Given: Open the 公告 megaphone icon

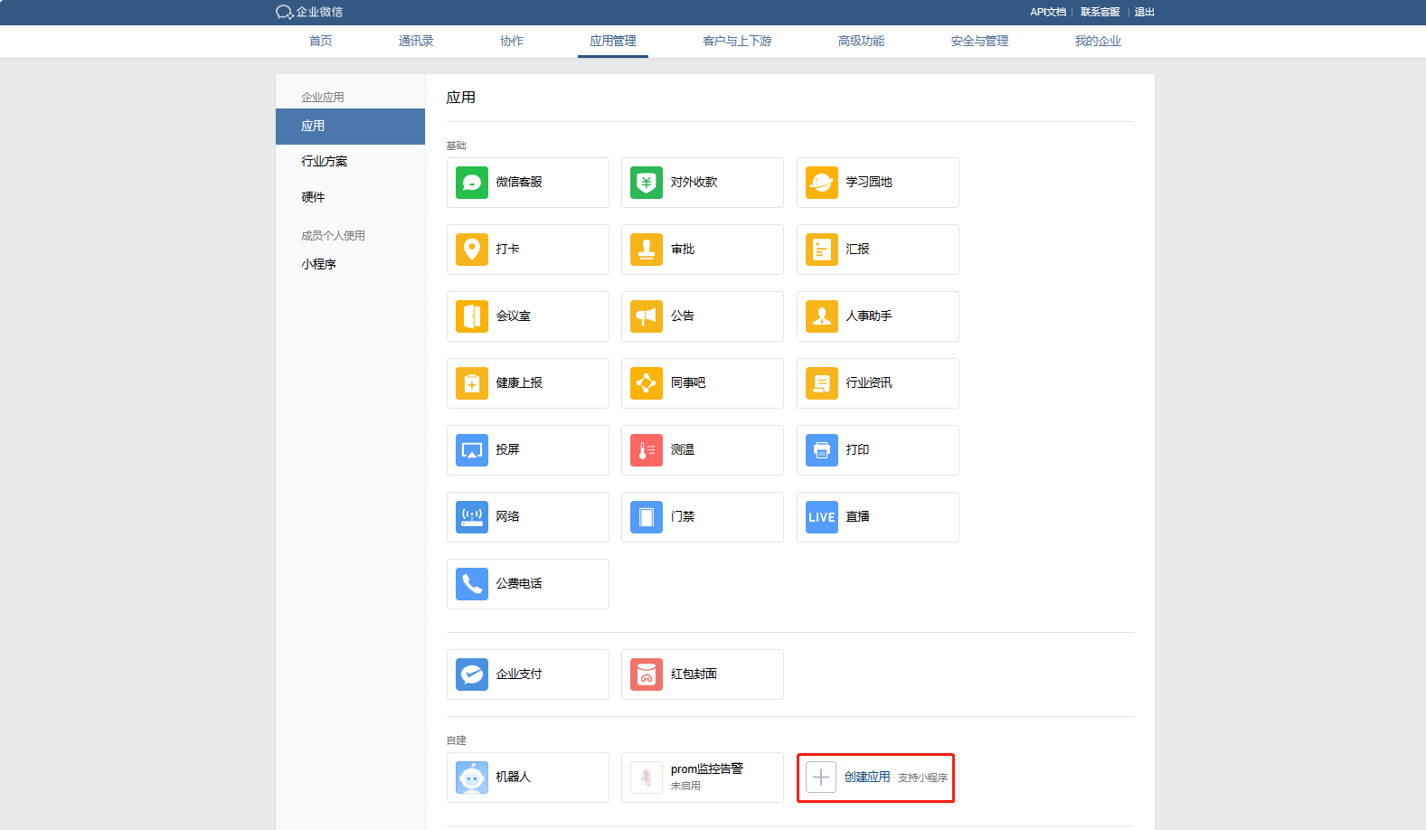Looking at the screenshot, I should tap(647, 316).
